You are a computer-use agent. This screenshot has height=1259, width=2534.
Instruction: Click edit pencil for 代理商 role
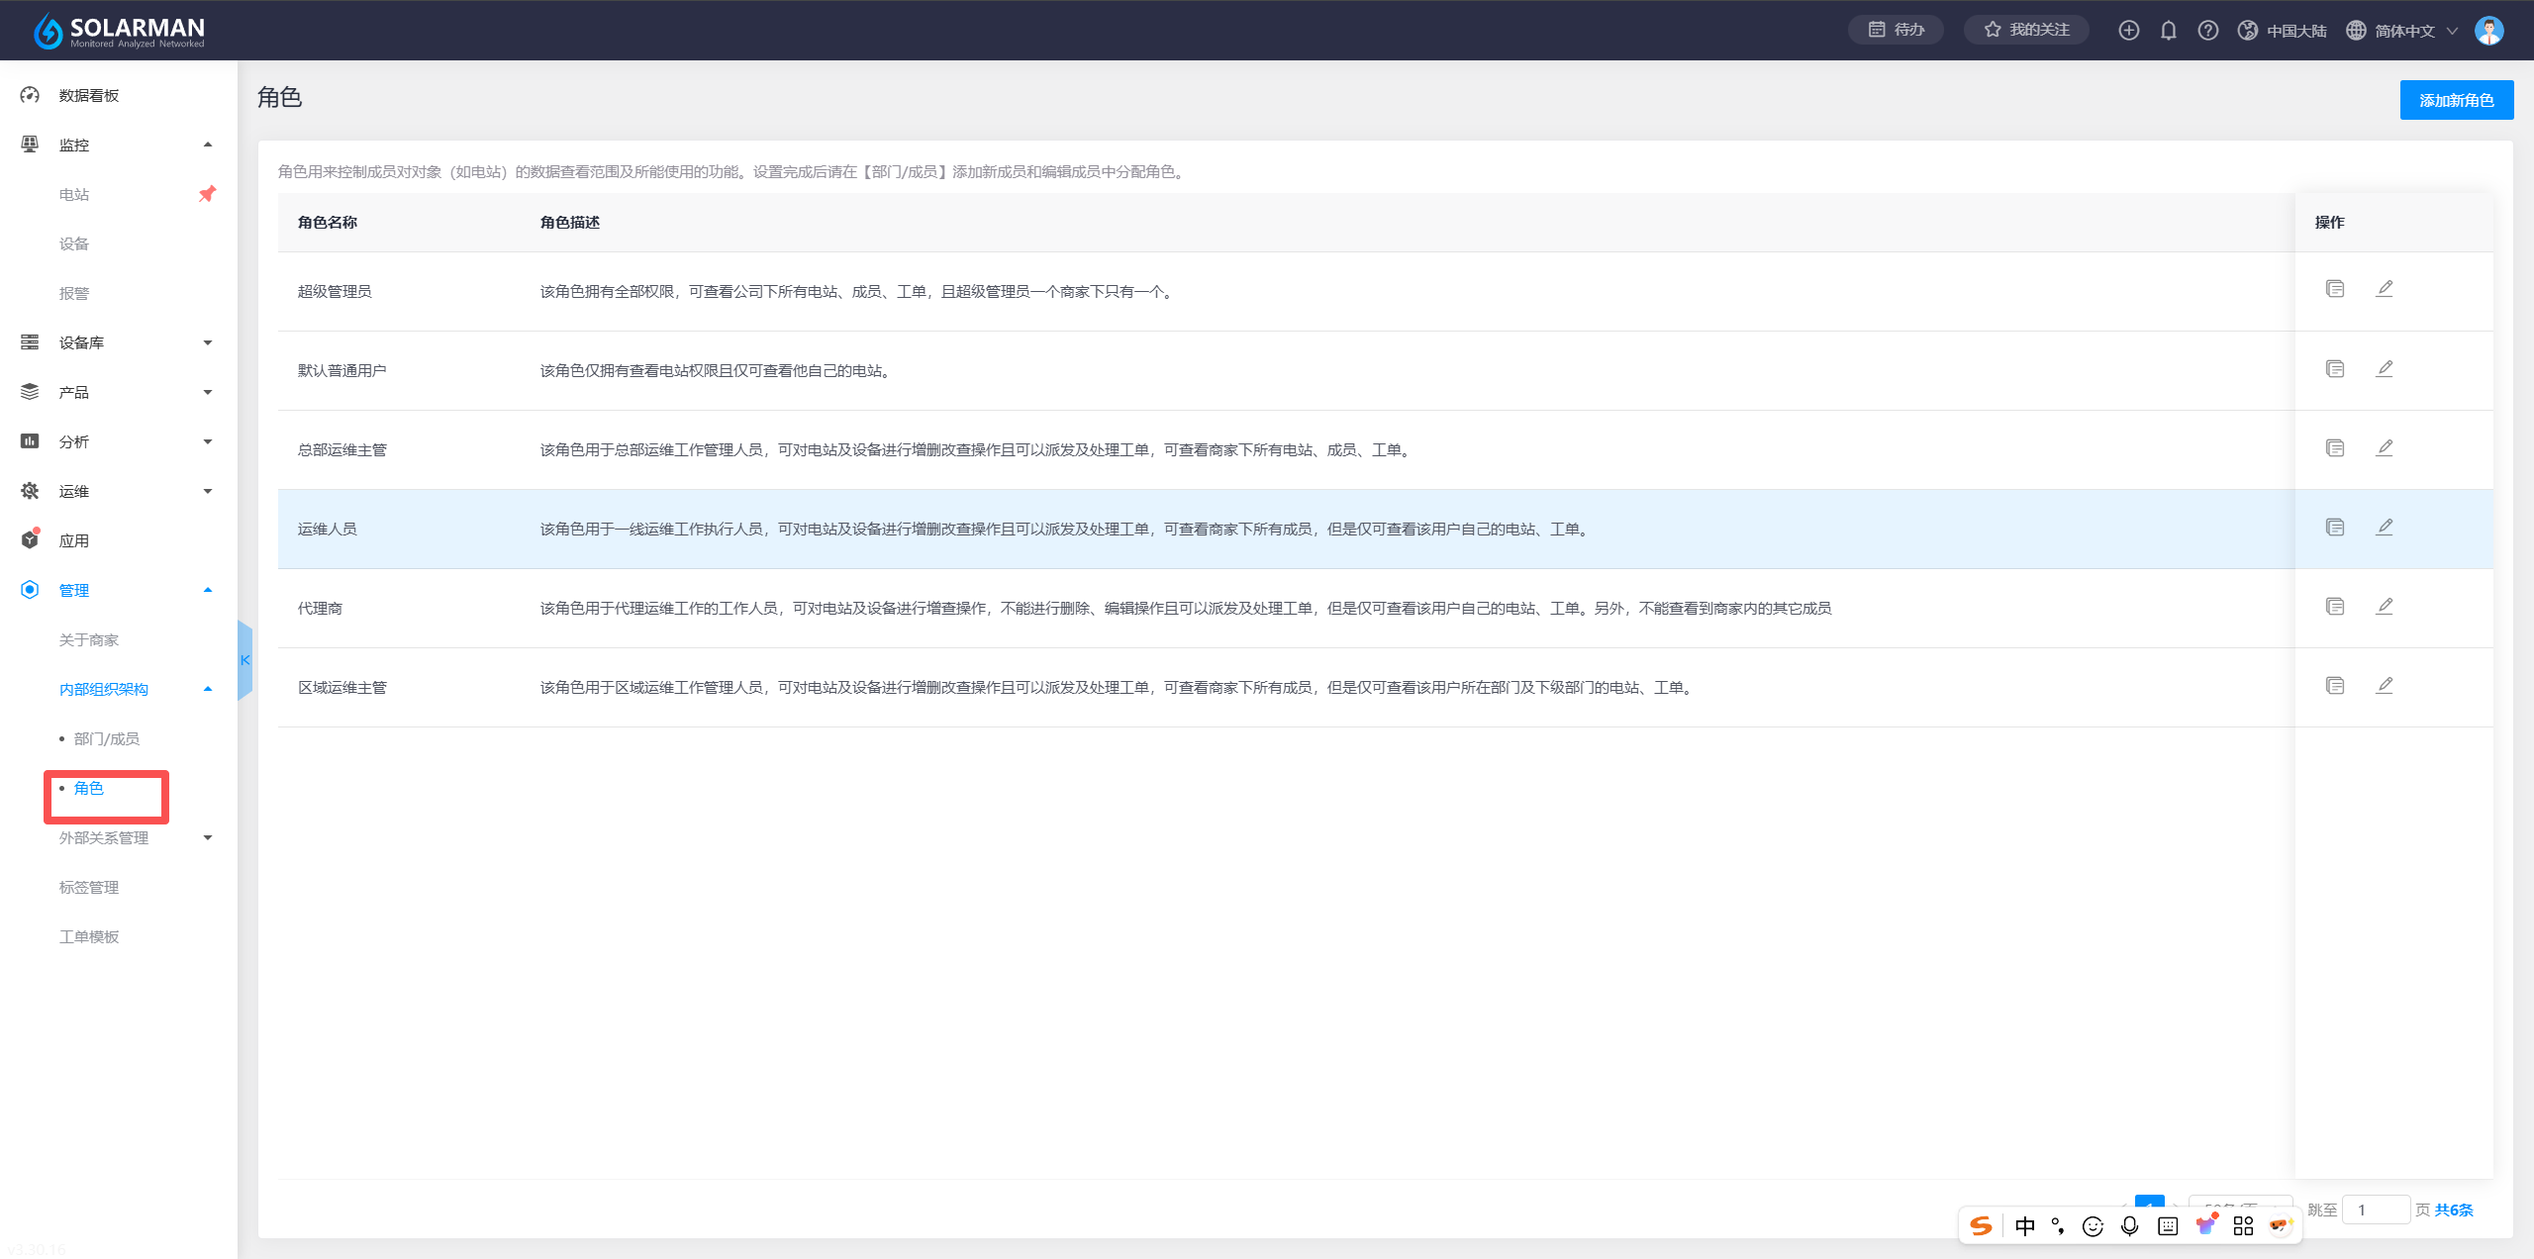click(2385, 607)
